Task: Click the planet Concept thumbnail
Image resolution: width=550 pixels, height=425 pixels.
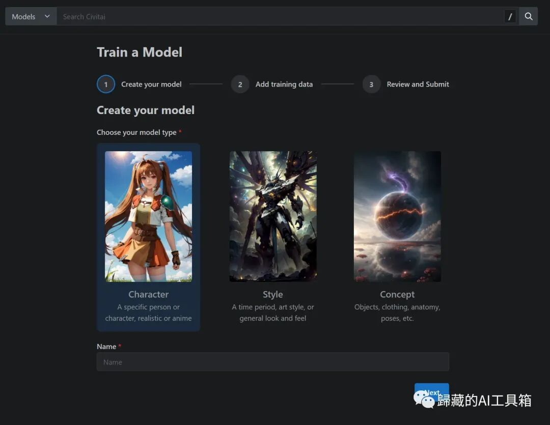Action: (397, 216)
